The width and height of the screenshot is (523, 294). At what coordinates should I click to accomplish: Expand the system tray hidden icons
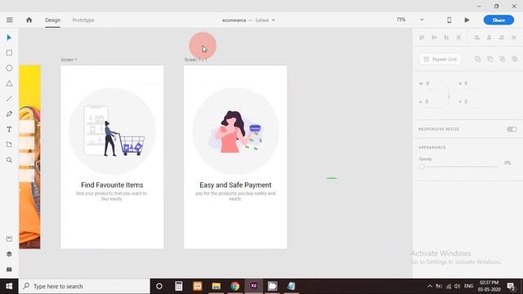(x=430, y=286)
